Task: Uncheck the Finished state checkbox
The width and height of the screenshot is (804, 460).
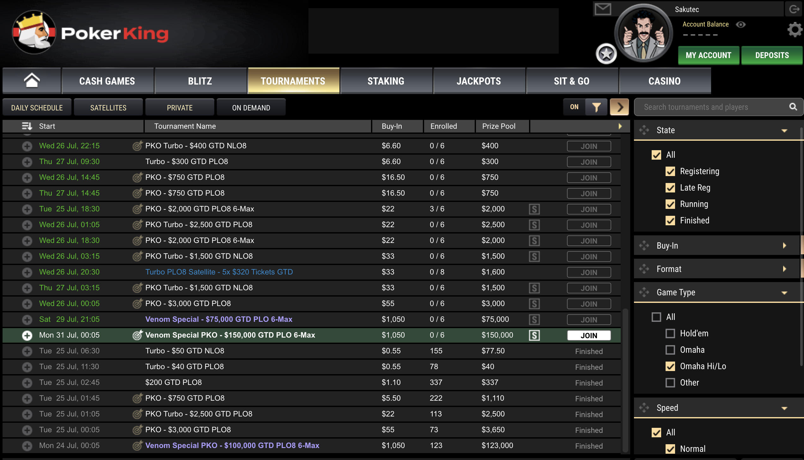Action: pos(670,220)
